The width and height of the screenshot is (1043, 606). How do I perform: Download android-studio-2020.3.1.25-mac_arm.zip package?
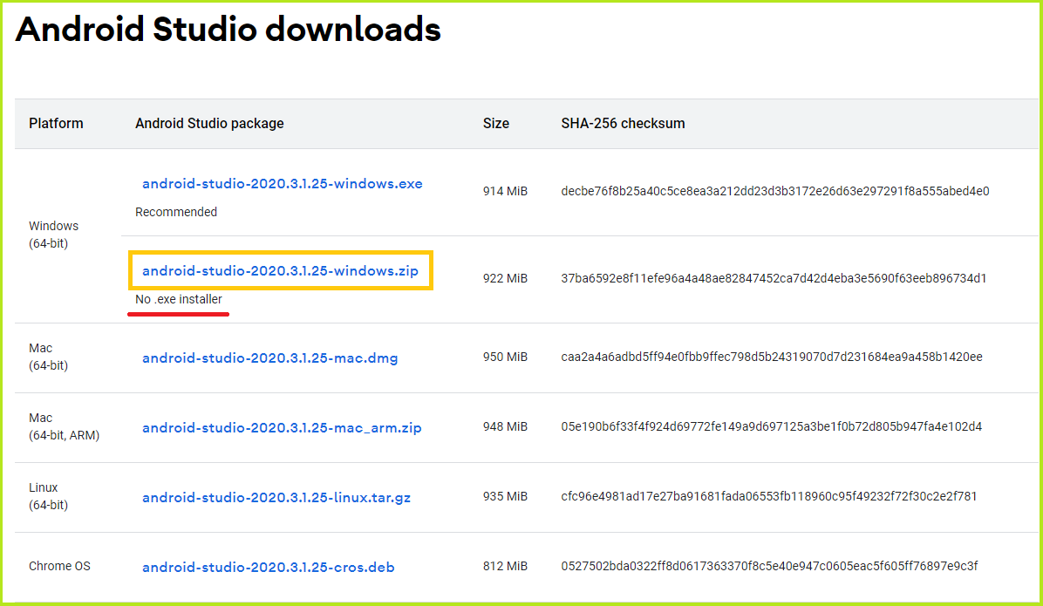click(282, 428)
